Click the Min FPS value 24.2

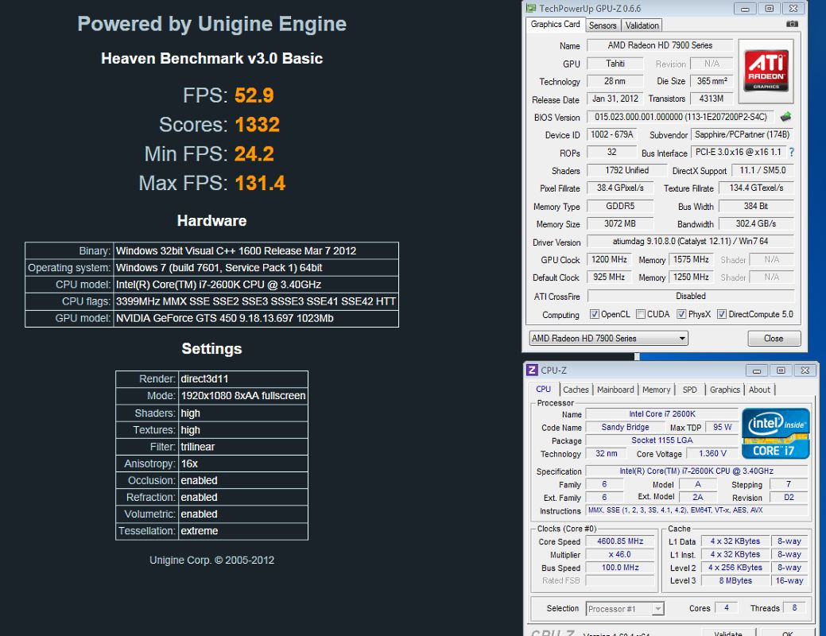coord(254,154)
